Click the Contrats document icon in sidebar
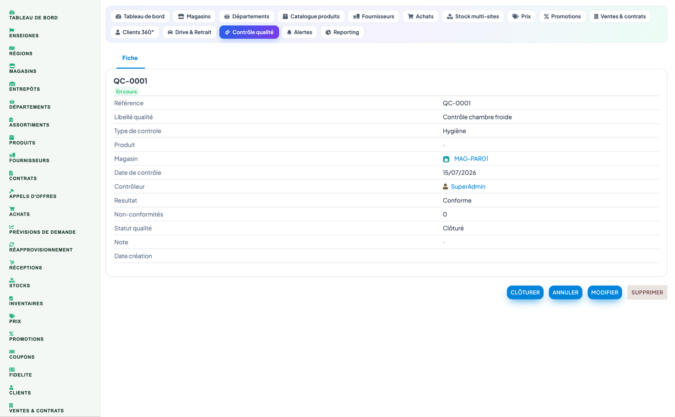The width and height of the screenshot is (675, 417). [x=11, y=173]
